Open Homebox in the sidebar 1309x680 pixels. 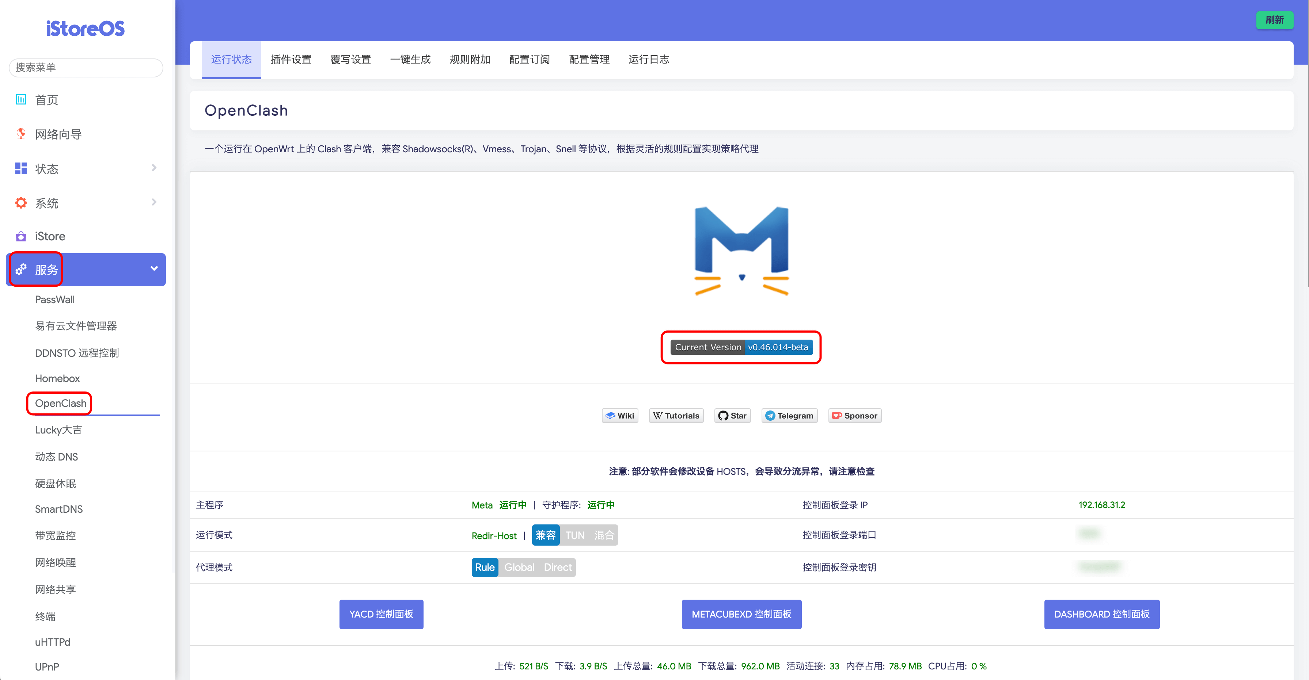(57, 378)
